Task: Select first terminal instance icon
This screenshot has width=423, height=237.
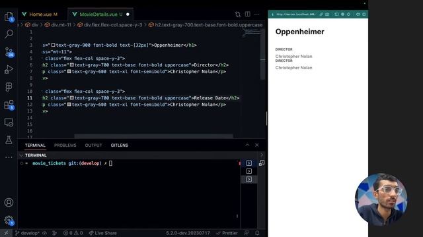Action: (249, 163)
